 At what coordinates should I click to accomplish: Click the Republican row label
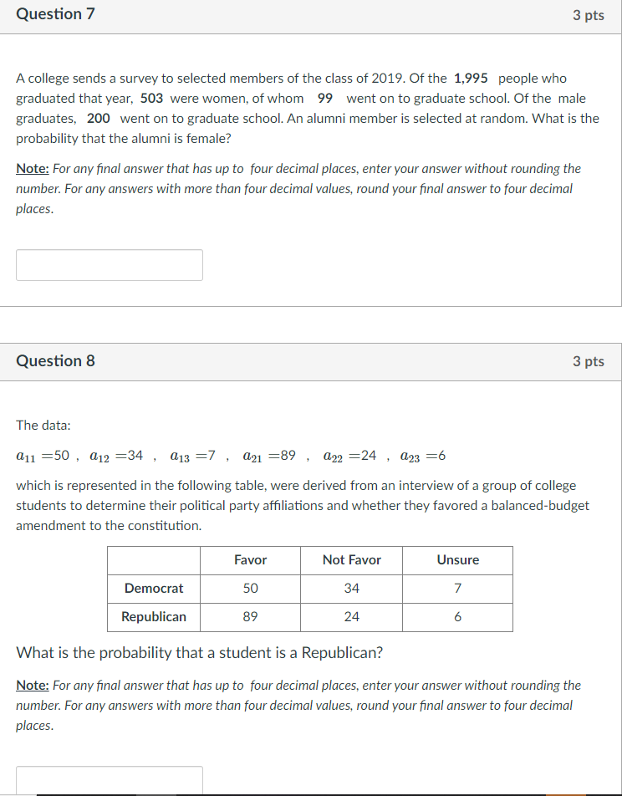pos(153,616)
